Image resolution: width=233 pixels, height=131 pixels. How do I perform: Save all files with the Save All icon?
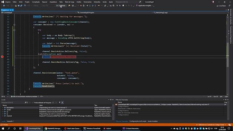pyautogui.click(x=21, y=6)
